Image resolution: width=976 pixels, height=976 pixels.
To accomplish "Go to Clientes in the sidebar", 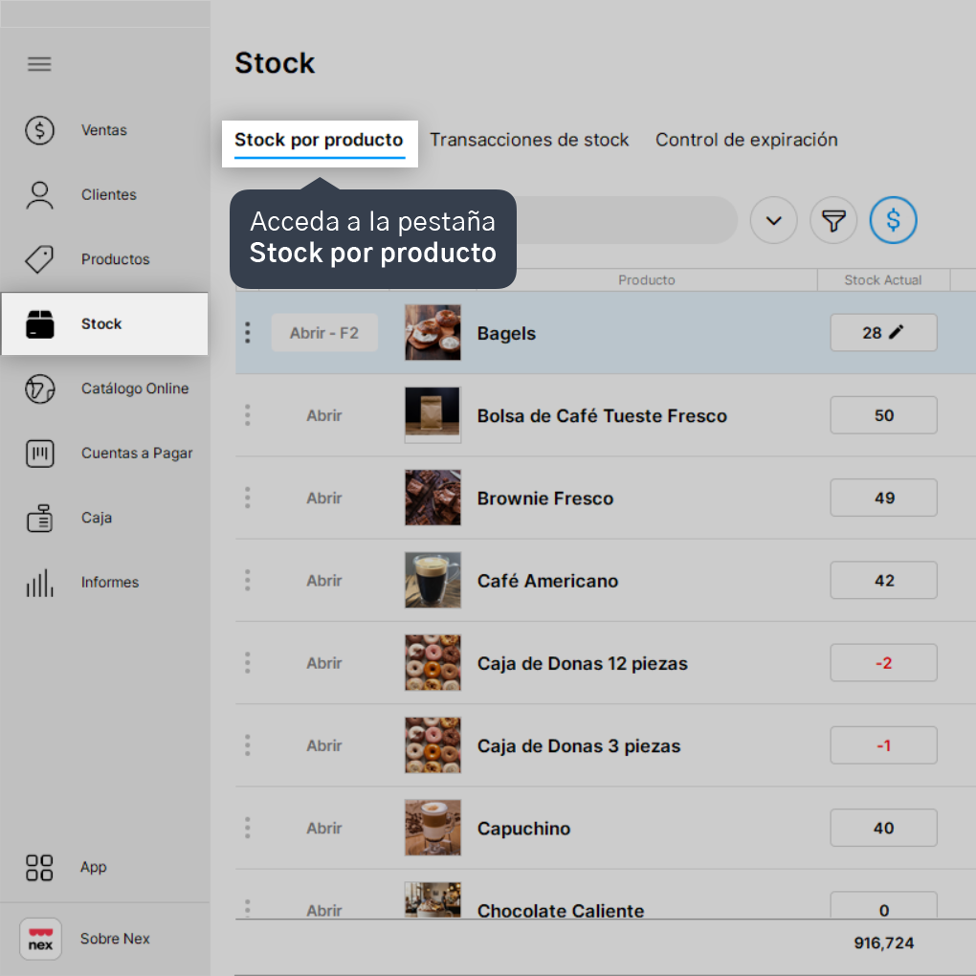I will click(108, 195).
